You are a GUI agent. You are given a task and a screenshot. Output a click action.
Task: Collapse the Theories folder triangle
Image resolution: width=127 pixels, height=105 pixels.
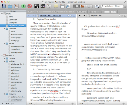(x=4, y=29)
